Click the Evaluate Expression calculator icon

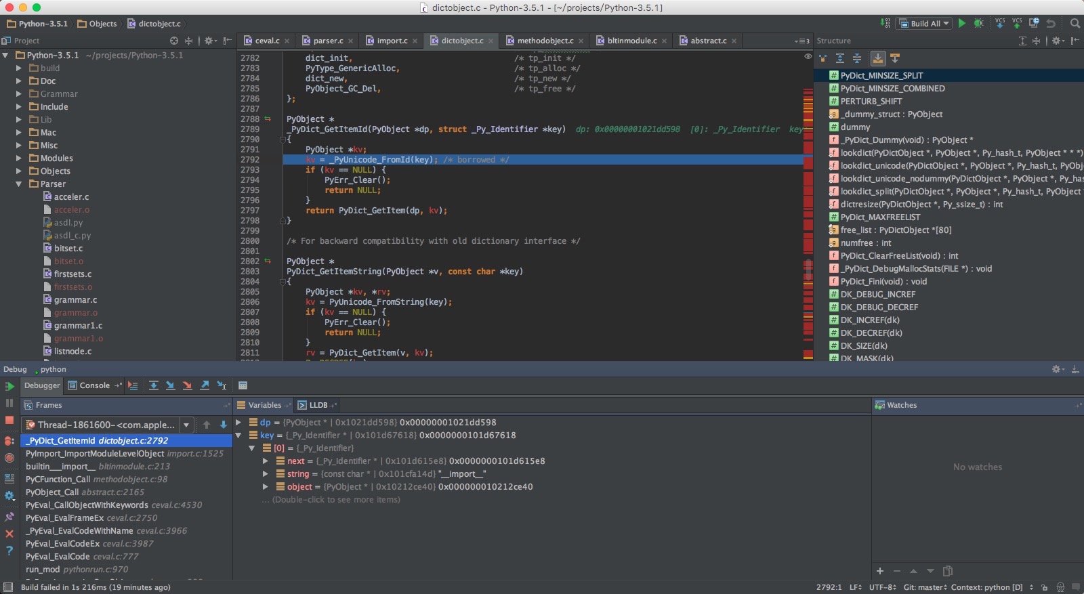tap(243, 385)
